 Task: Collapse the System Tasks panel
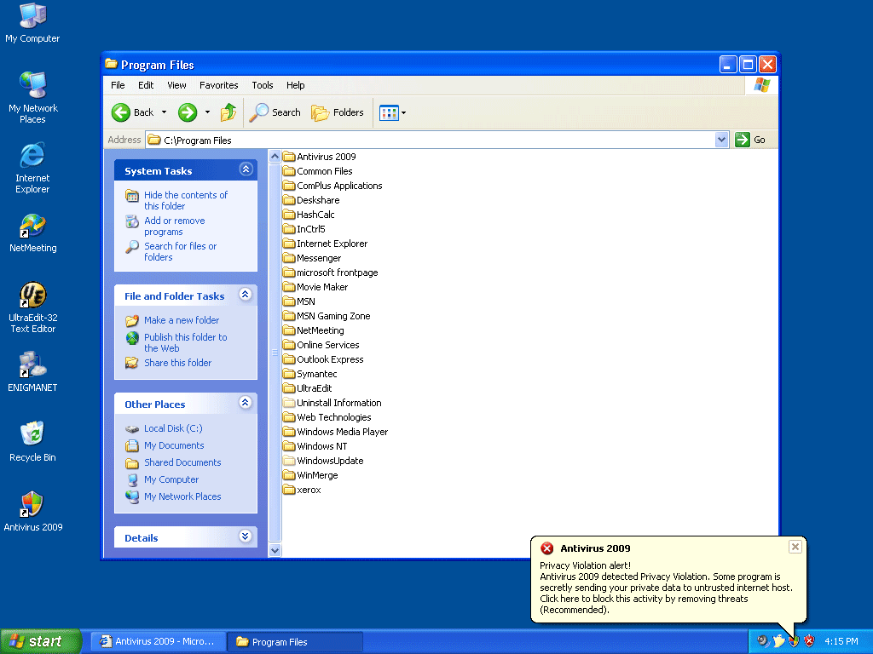click(246, 169)
